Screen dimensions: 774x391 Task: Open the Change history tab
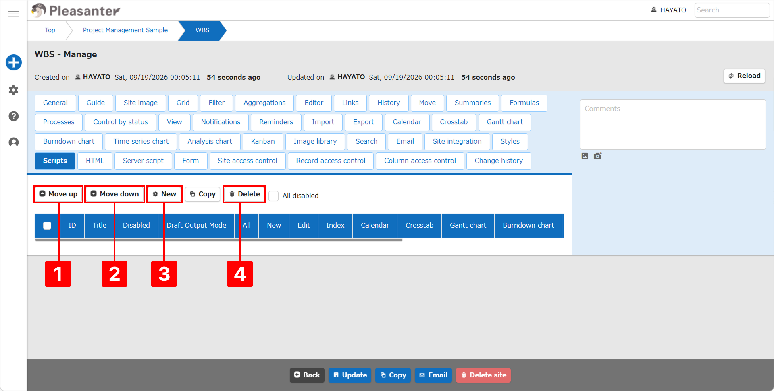click(x=499, y=161)
